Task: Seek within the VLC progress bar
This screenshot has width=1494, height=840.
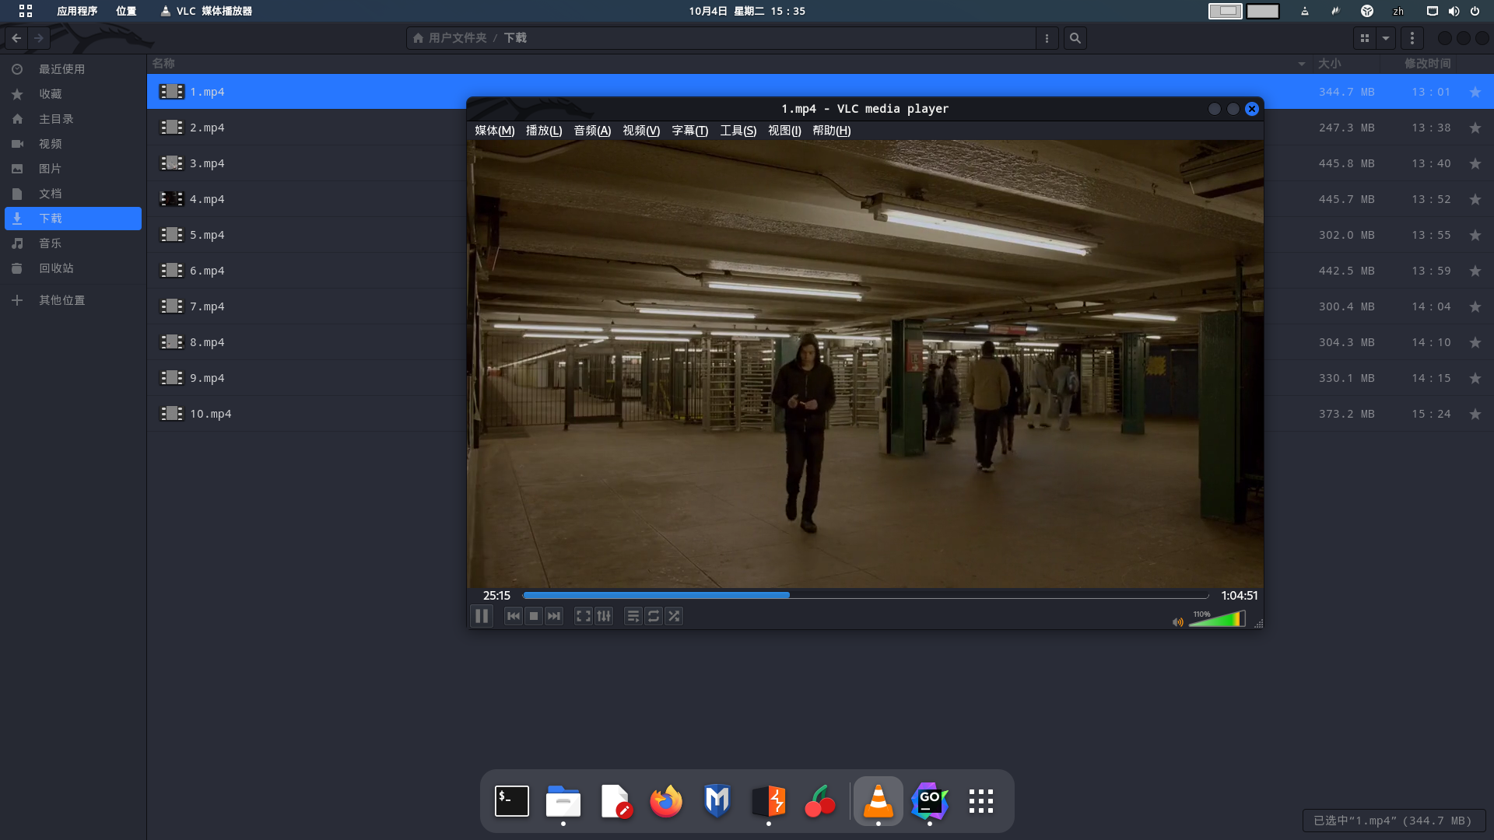Action: (865, 595)
